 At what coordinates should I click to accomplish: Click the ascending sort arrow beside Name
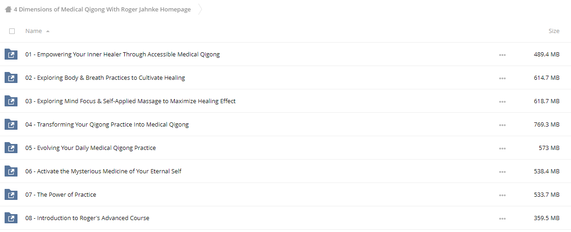coord(48,31)
